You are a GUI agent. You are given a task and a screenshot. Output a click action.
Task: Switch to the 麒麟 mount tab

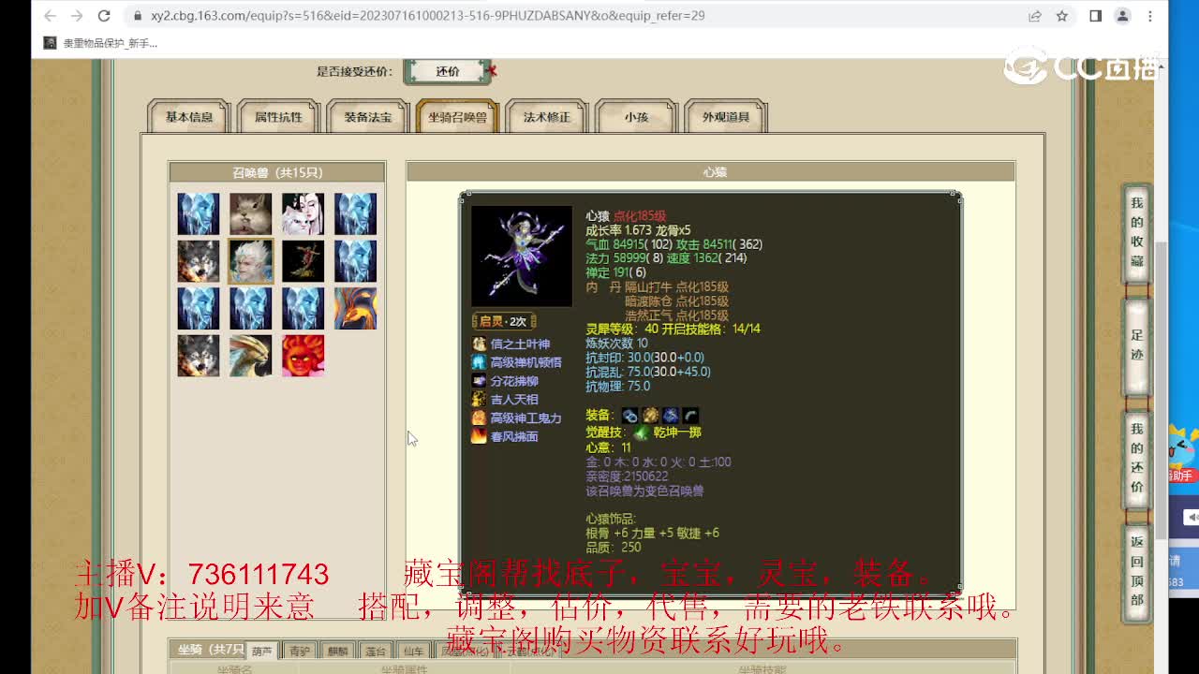click(x=338, y=649)
